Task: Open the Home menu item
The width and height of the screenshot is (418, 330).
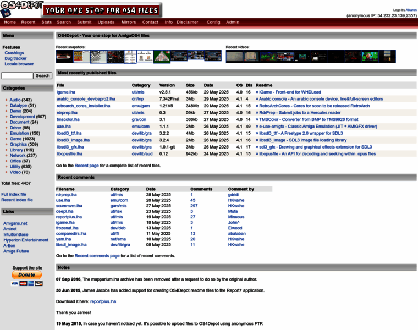Action: (x=10, y=22)
